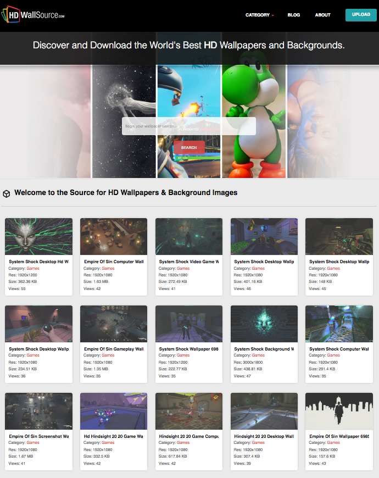
Task: Click the text Size: 617.84 KB
Action: pos(172,456)
